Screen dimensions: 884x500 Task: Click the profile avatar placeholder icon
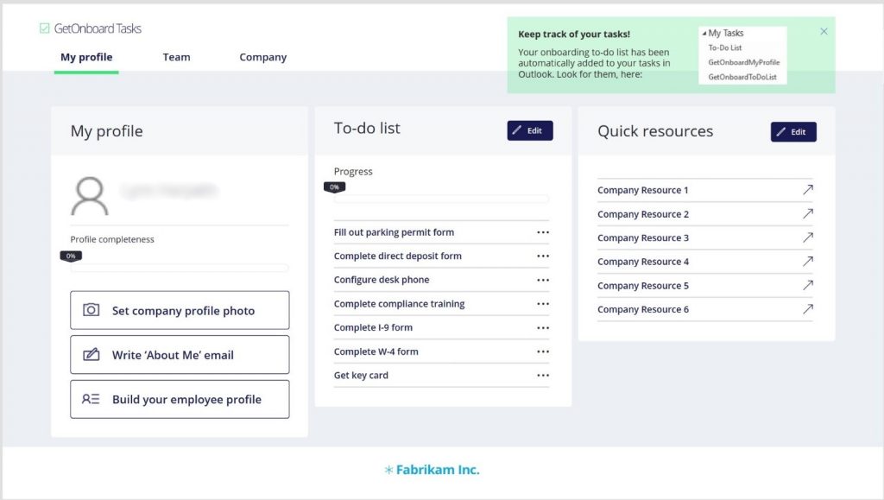coord(90,196)
